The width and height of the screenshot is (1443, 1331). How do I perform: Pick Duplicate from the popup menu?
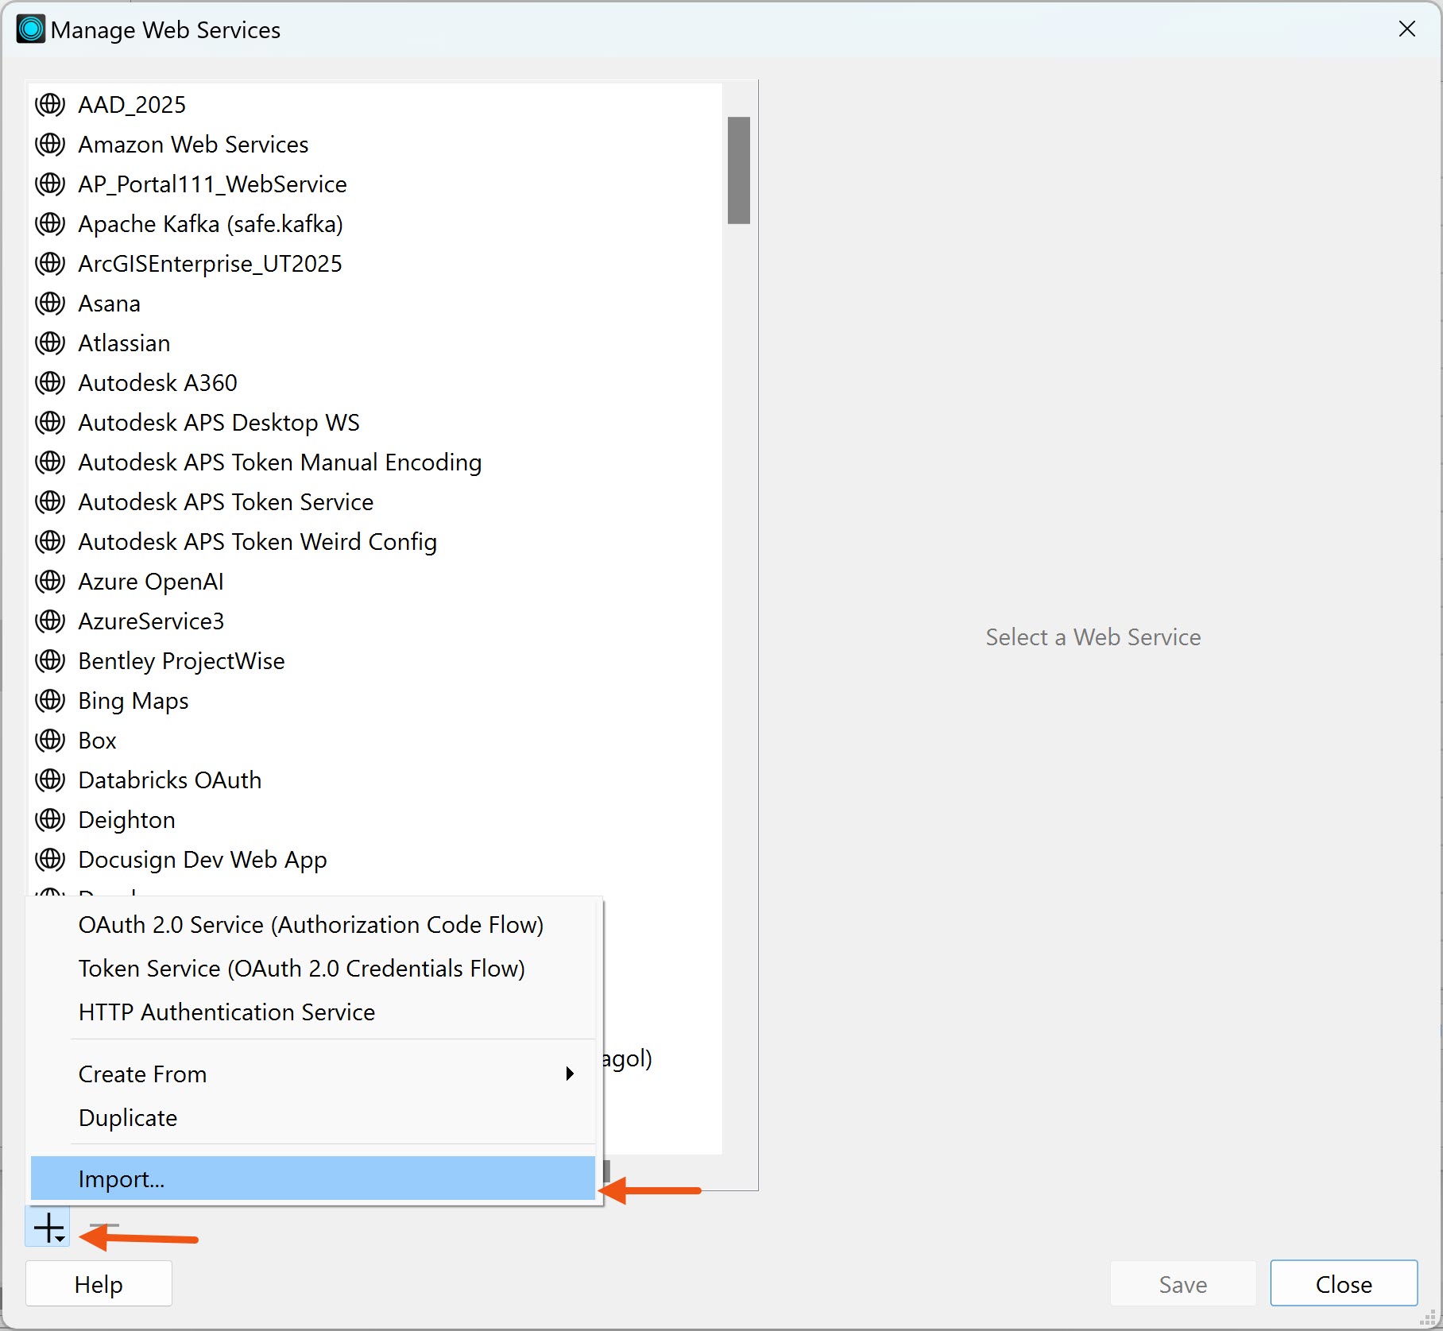pyautogui.click(x=128, y=1118)
